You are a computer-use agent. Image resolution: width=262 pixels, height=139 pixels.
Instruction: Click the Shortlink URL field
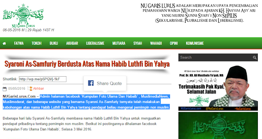click(43, 79)
